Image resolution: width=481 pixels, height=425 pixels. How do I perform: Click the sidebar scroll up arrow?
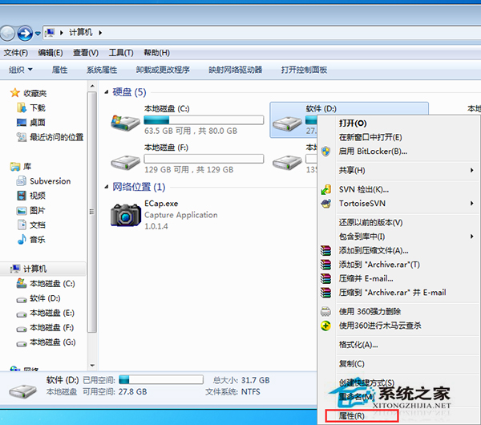[x=92, y=87]
